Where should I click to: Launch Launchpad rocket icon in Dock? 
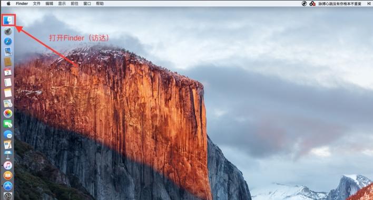pyautogui.click(x=8, y=31)
